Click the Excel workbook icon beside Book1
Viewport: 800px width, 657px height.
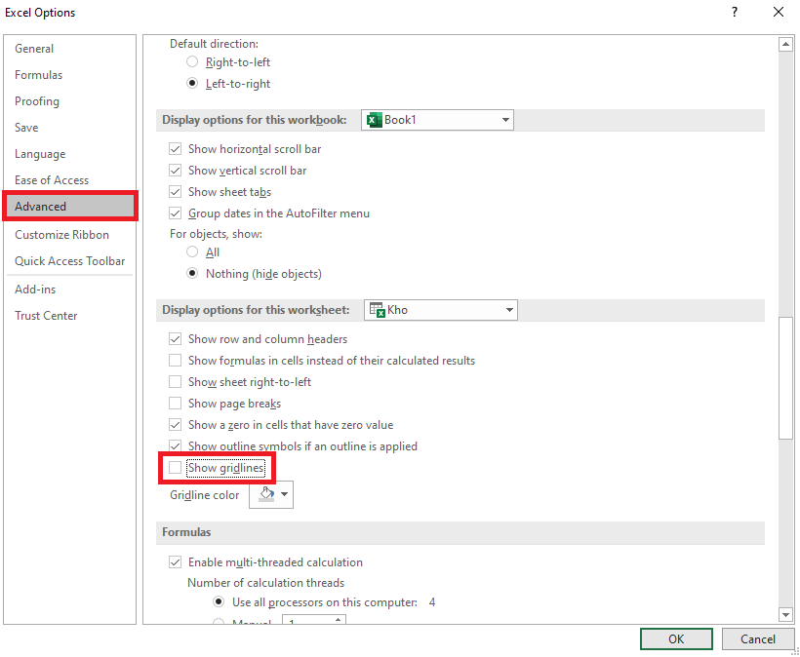coord(373,120)
